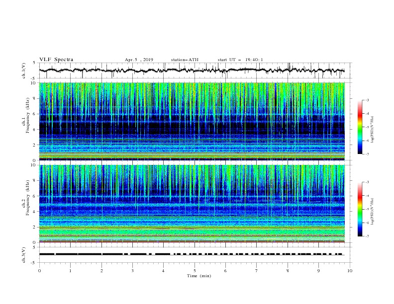Click the time axis tick label "10"
This screenshot has height=304, width=394.
coord(350,271)
